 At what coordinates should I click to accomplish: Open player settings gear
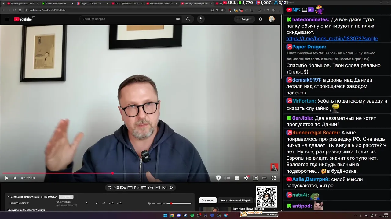246,178
